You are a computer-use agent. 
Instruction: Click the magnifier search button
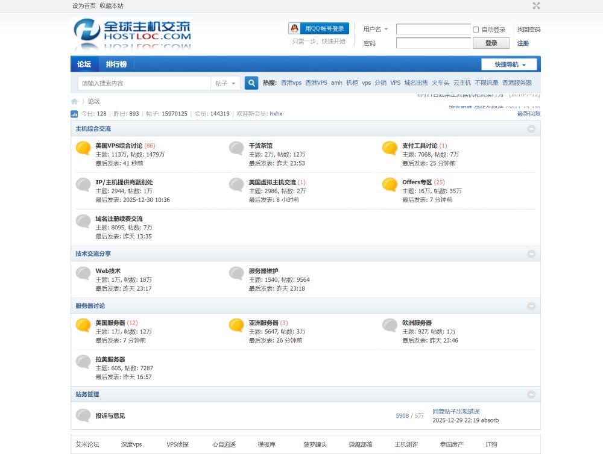(251, 83)
